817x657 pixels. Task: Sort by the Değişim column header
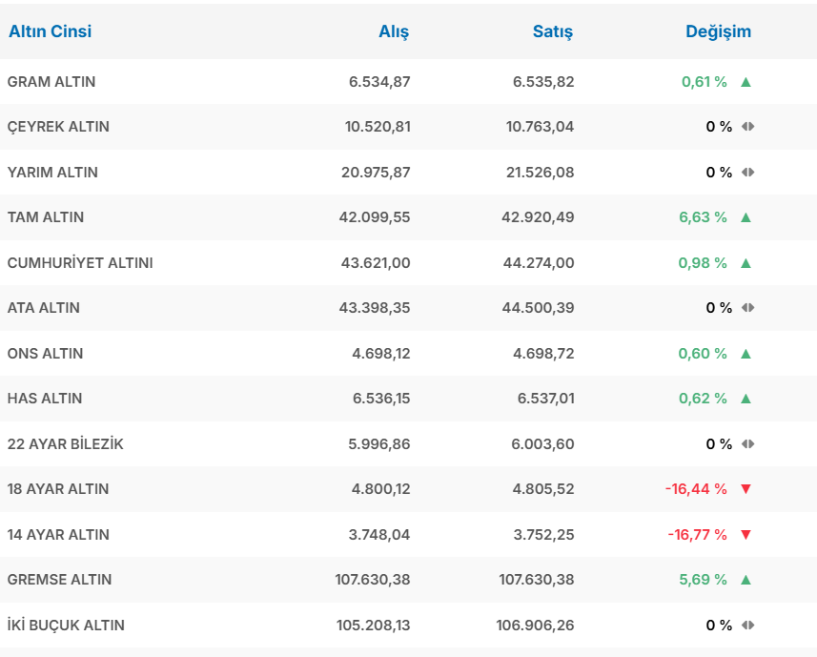coord(718,31)
